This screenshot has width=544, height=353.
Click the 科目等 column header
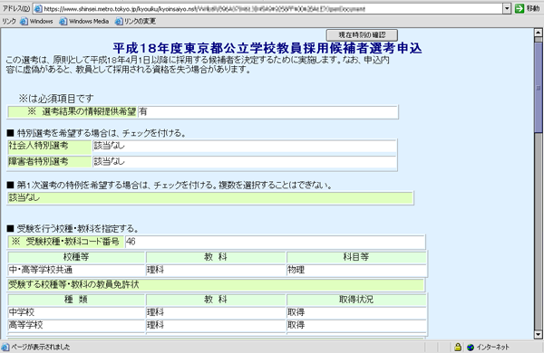(x=356, y=257)
